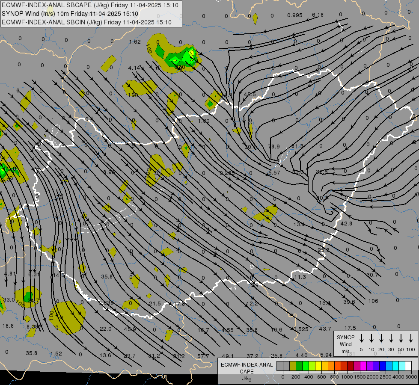The width and height of the screenshot is (419, 385).
Task: Click the 2500 tick label on CAPE scale
Action: (386, 377)
